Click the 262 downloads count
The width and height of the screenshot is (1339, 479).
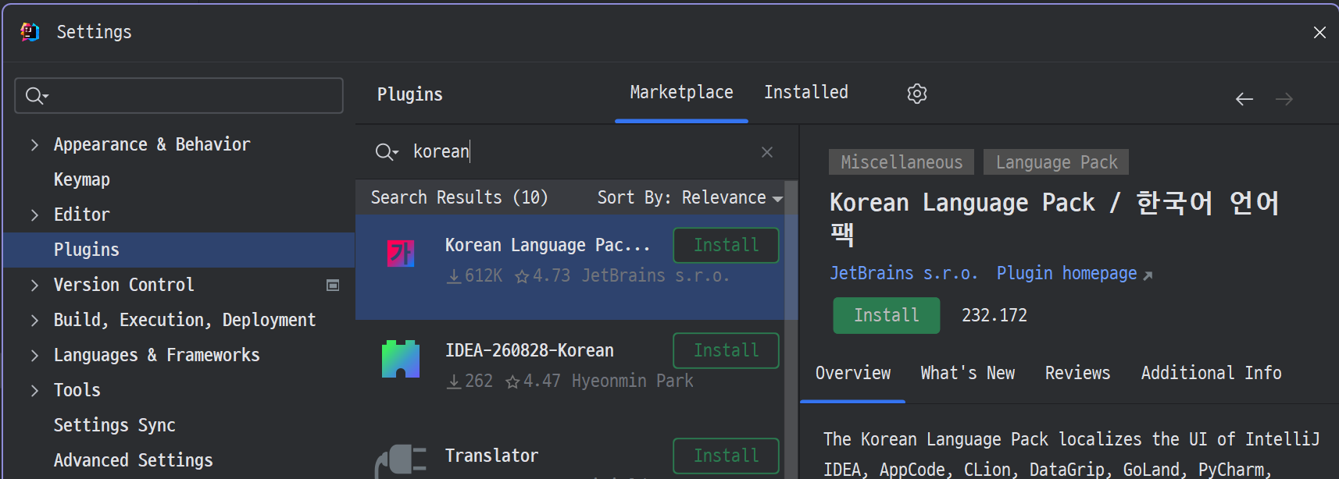point(470,381)
